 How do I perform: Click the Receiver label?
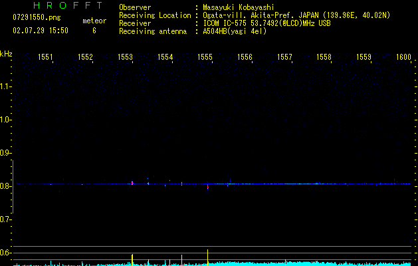pos(135,23)
